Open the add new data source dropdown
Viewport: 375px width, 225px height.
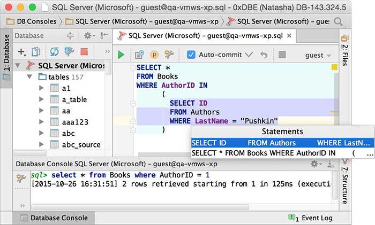(x=22, y=52)
